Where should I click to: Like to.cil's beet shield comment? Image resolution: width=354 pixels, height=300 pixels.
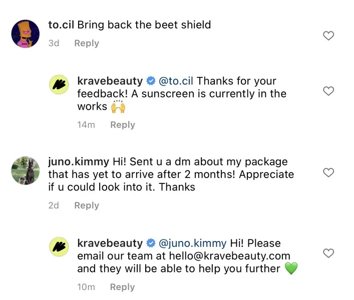tap(328, 35)
